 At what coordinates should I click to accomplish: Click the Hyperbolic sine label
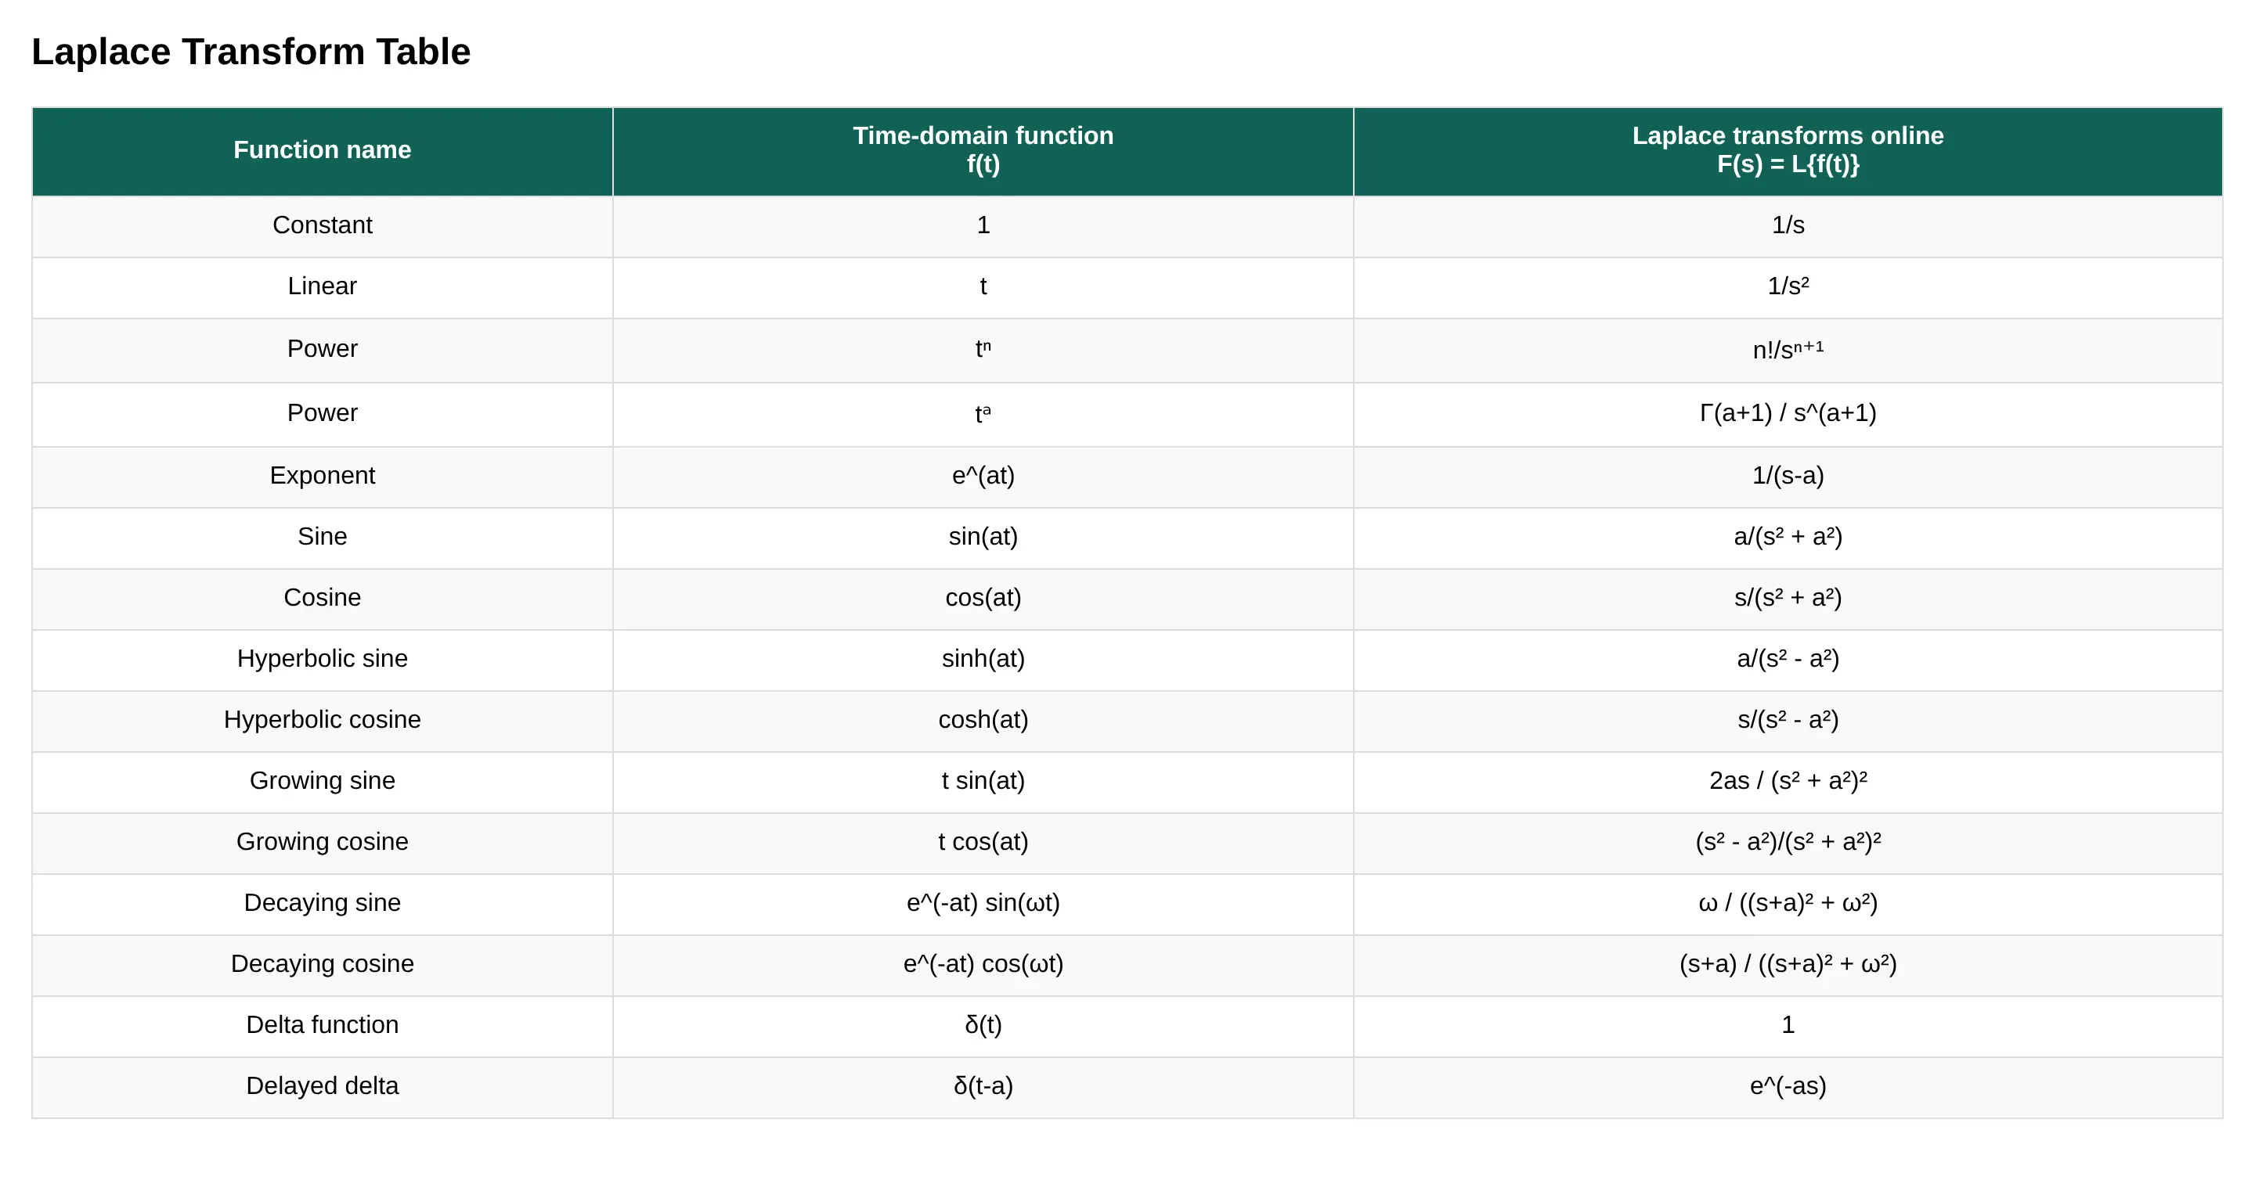[x=322, y=659]
